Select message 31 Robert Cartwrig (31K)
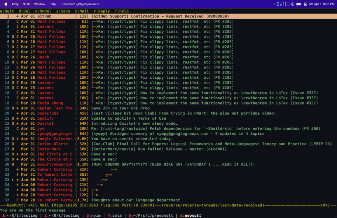The width and height of the screenshot is (337, 218). click(168, 169)
